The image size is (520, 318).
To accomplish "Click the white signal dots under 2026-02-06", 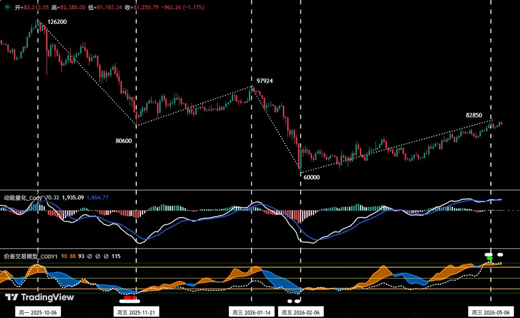I will (294, 301).
